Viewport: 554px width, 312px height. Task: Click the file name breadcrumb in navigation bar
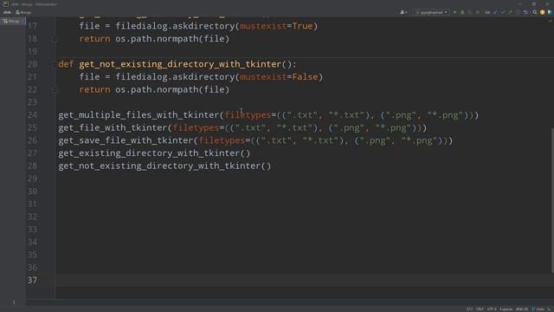coord(23,12)
